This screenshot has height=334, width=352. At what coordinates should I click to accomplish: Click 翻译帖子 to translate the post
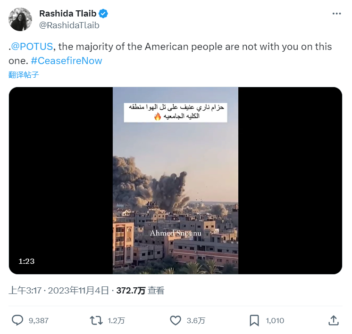[24, 74]
